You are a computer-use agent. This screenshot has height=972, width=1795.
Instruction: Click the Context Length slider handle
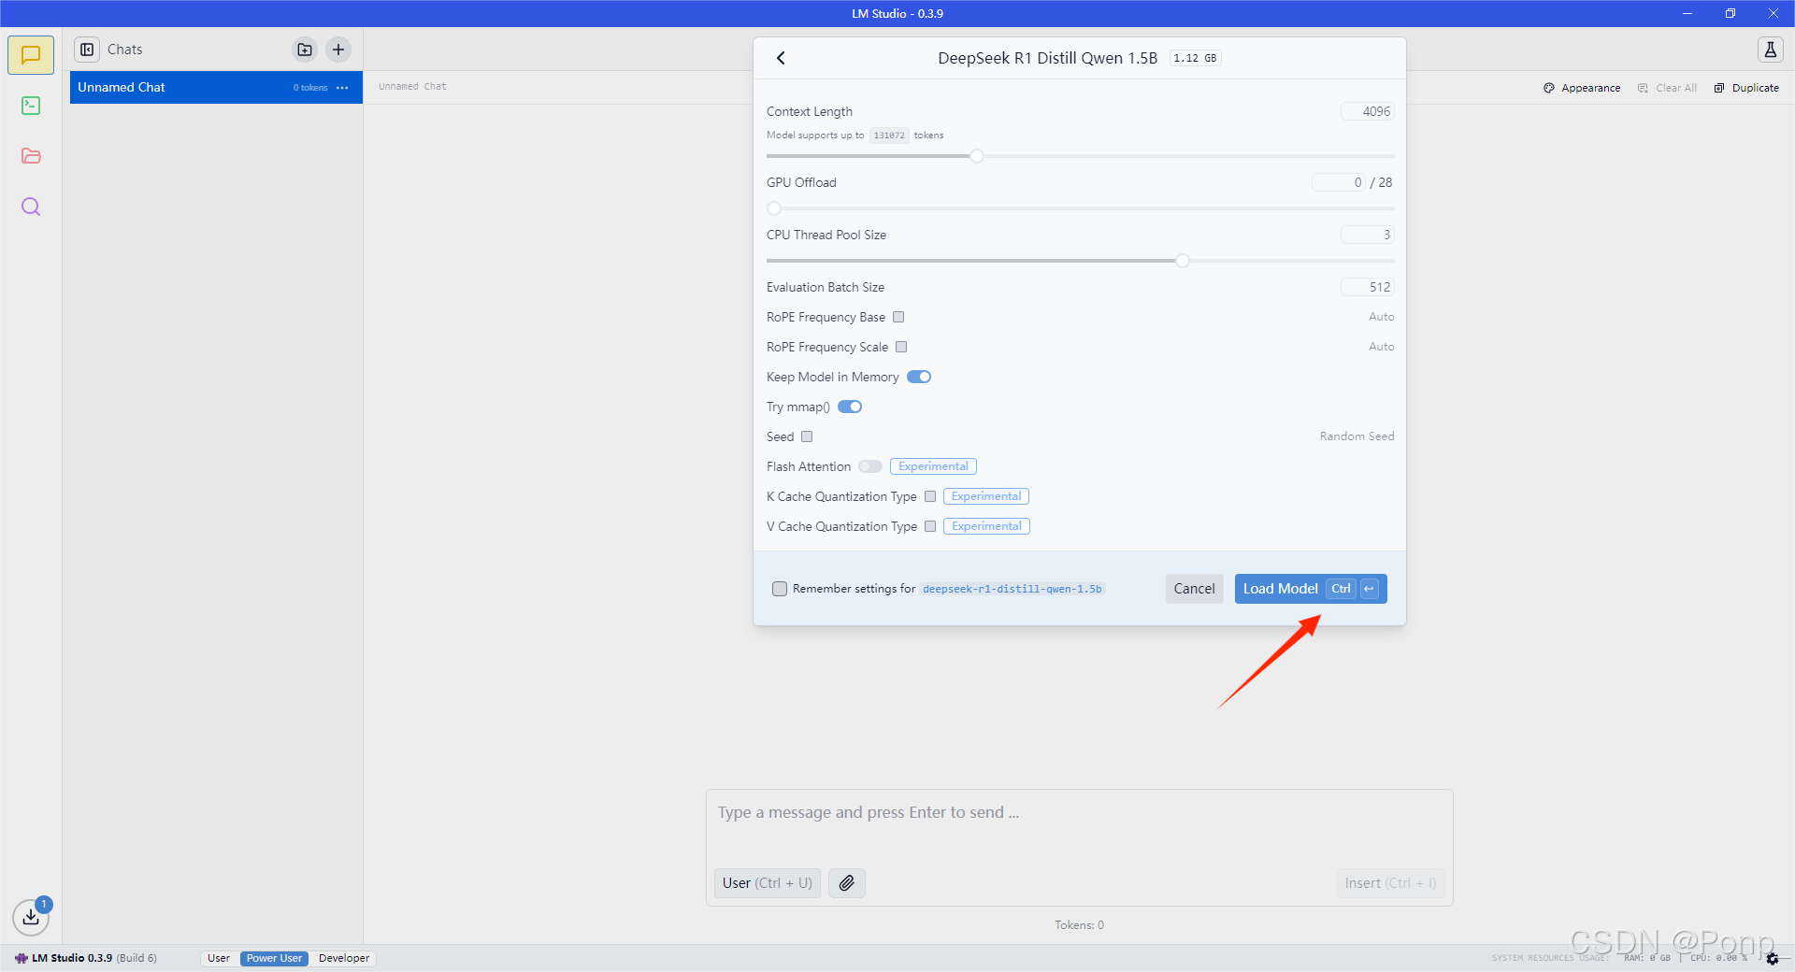(977, 156)
